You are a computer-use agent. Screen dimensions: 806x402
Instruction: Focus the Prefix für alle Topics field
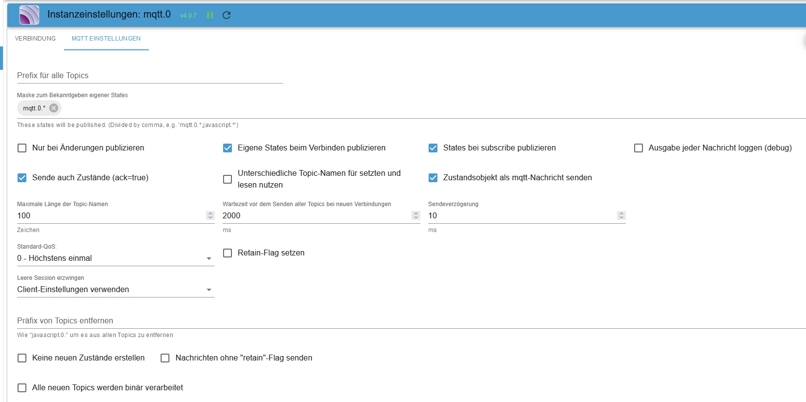150,76
